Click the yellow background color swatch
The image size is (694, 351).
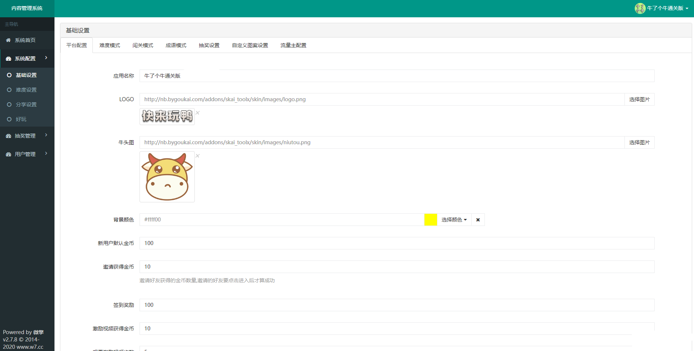430,219
